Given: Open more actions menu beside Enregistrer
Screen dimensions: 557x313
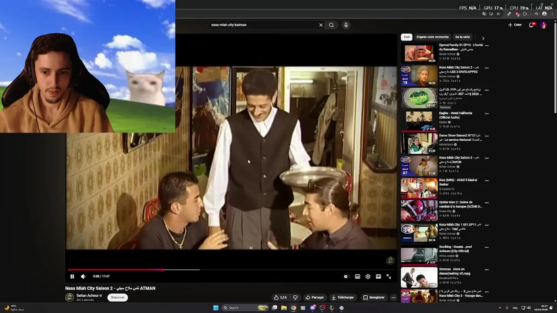Looking at the screenshot, I should click(393, 297).
